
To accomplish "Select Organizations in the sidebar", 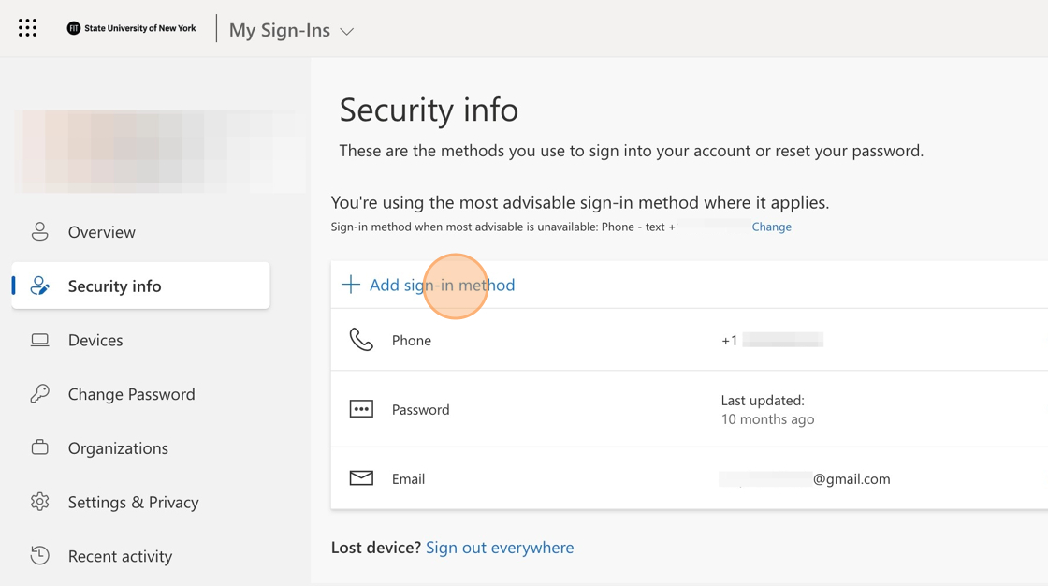I will (x=118, y=448).
